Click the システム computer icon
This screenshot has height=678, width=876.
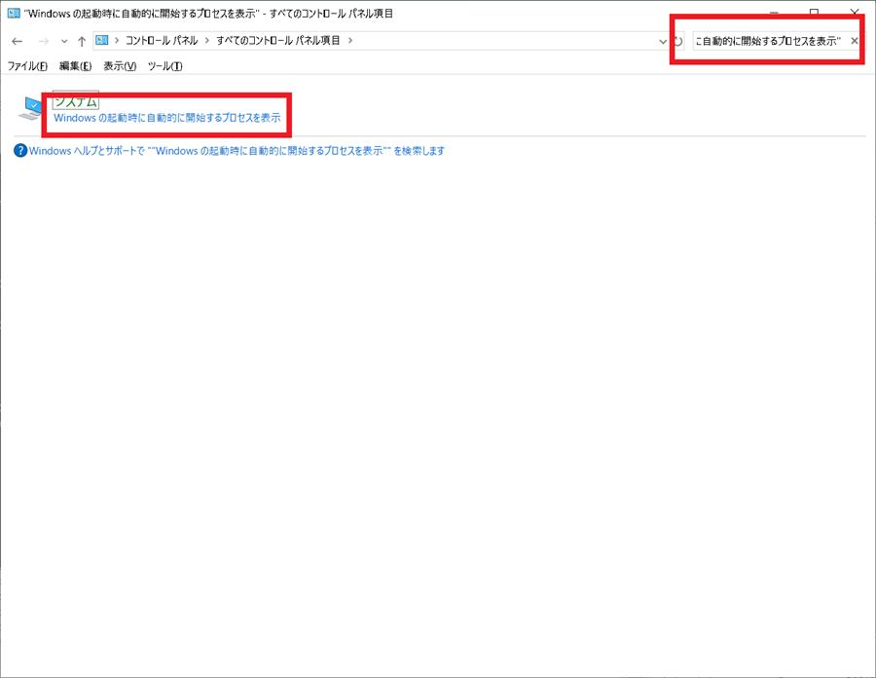click(31, 108)
